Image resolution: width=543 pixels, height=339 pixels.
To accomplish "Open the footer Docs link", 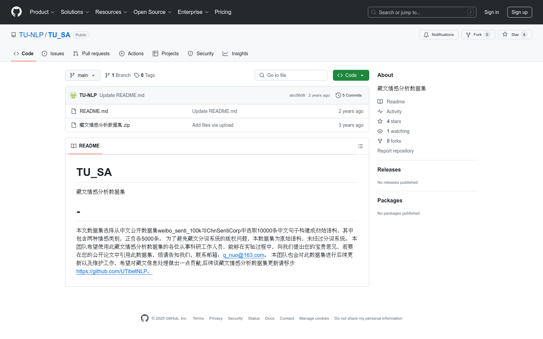I will pos(270,318).
